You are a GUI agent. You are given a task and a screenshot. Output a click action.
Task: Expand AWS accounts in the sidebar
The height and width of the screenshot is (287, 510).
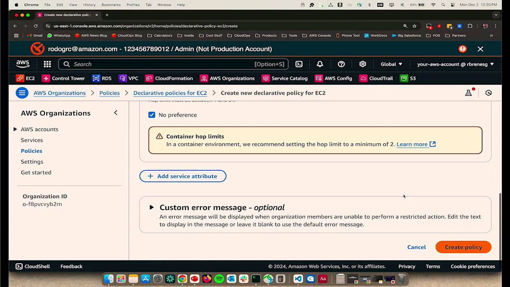[15, 129]
